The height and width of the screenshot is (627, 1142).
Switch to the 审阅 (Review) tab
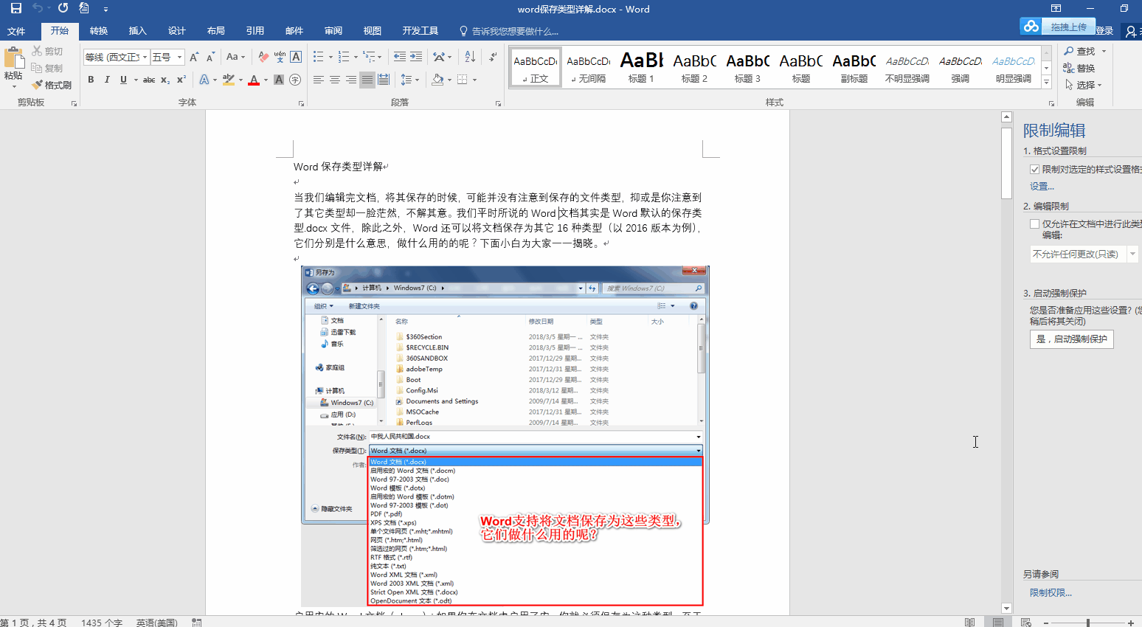coord(333,31)
